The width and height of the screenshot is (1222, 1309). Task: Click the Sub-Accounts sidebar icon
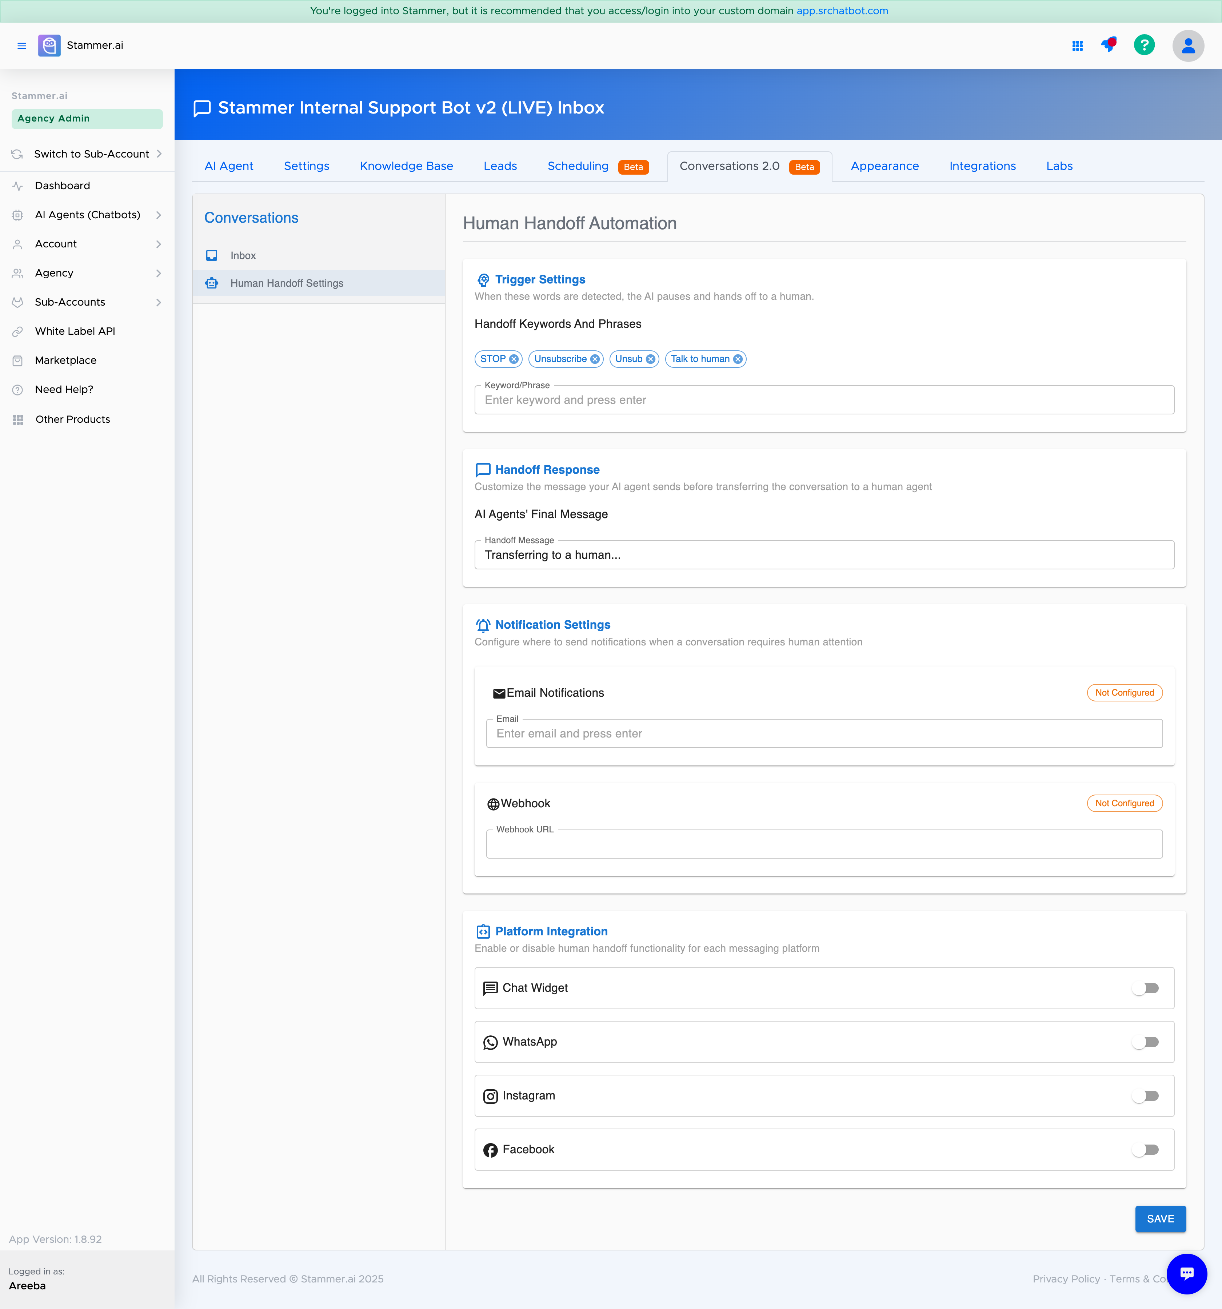pos(18,302)
